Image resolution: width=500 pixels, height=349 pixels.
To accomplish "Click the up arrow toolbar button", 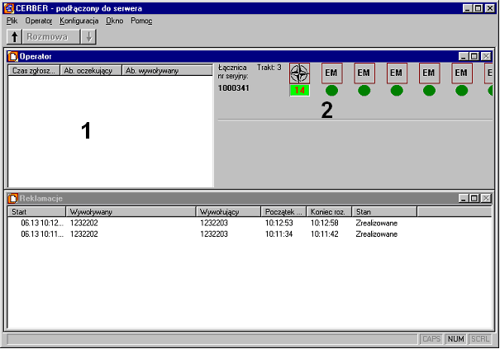I will 14,37.
